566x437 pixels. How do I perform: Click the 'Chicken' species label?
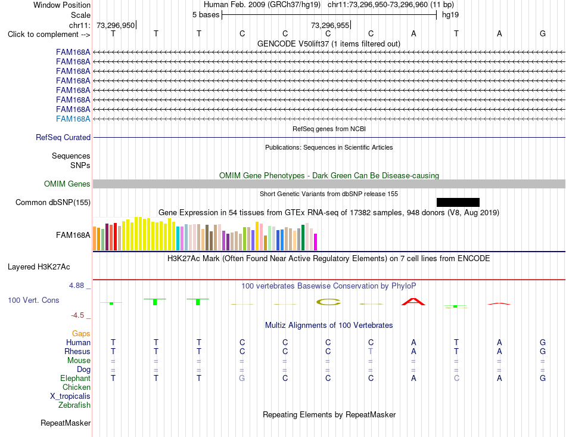coord(76,387)
